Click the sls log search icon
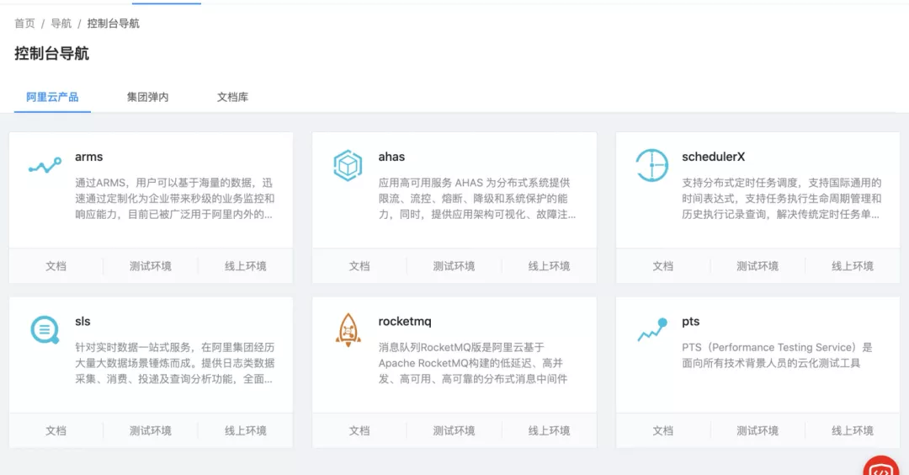This screenshot has width=909, height=475. (45, 330)
